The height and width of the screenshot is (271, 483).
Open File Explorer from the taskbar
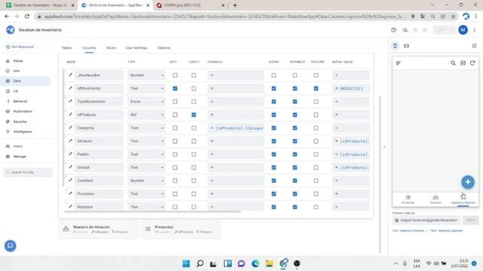(x=269, y=263)
